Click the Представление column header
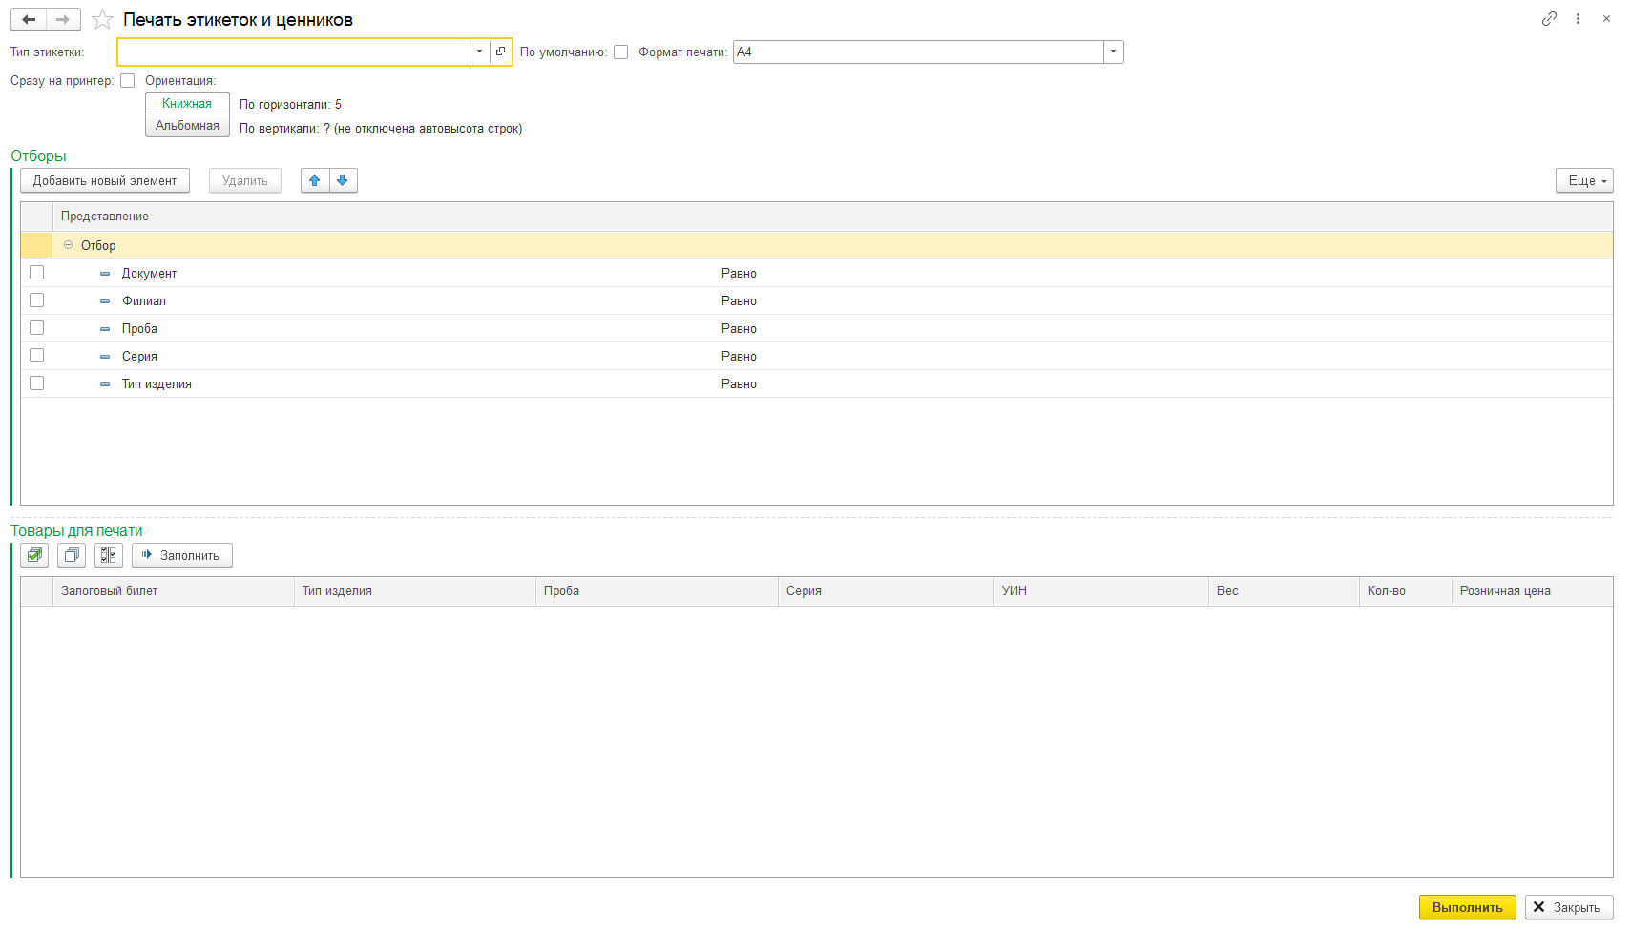 832,217
